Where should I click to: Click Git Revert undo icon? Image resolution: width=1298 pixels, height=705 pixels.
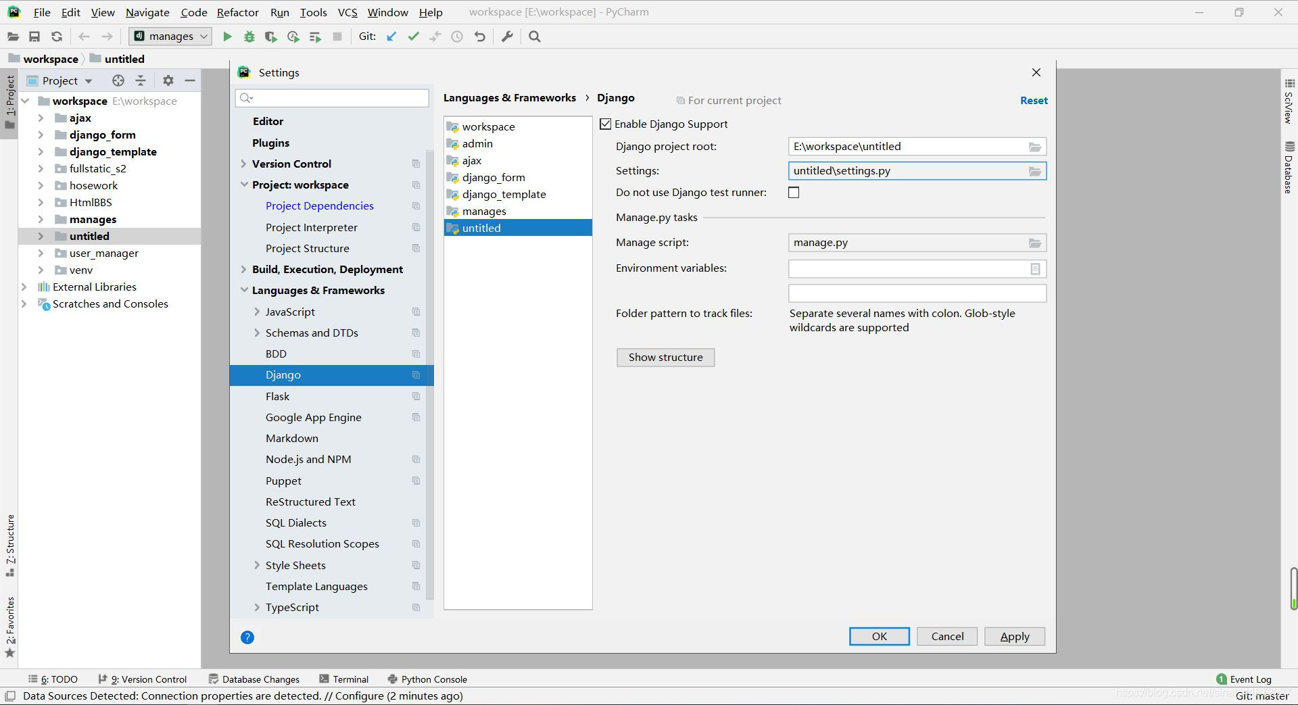coord(479,37)
